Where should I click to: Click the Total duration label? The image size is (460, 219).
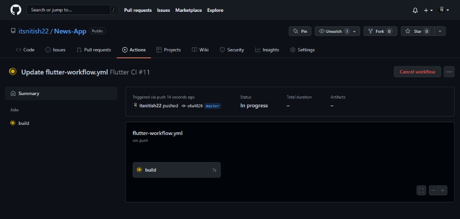point(299,97)
